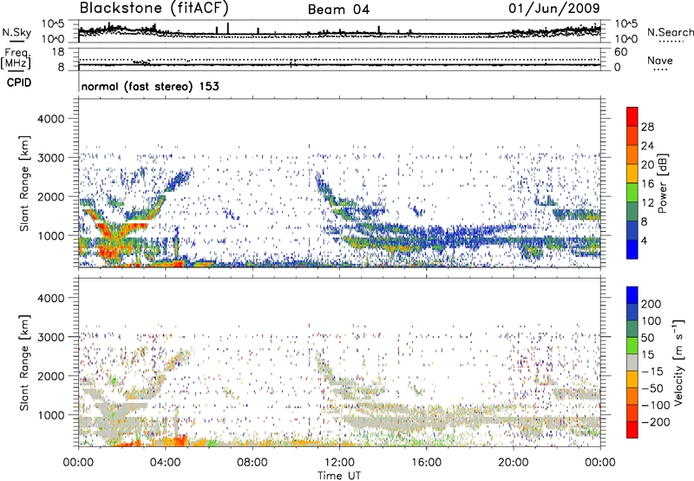Screen dimensions: 694x481
Task: Click the 12:00 time axis label
Action: point(339,463)
